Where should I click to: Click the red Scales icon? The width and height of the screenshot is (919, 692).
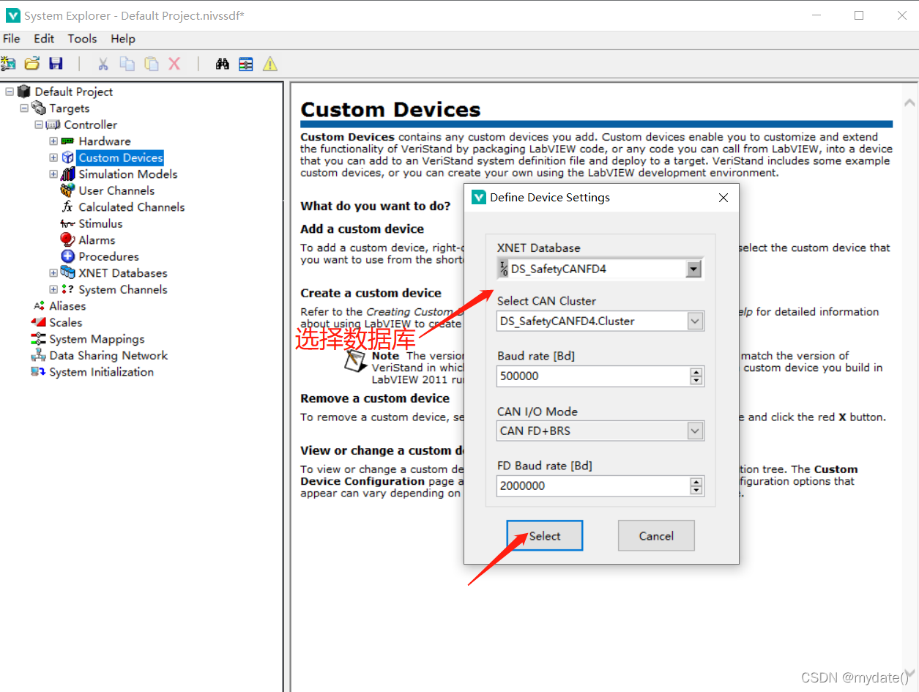(x=39, y=322)
